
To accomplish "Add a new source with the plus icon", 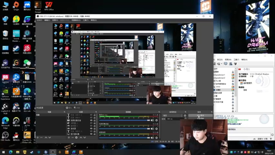I will pyautogui.click(x=69, y=137).
